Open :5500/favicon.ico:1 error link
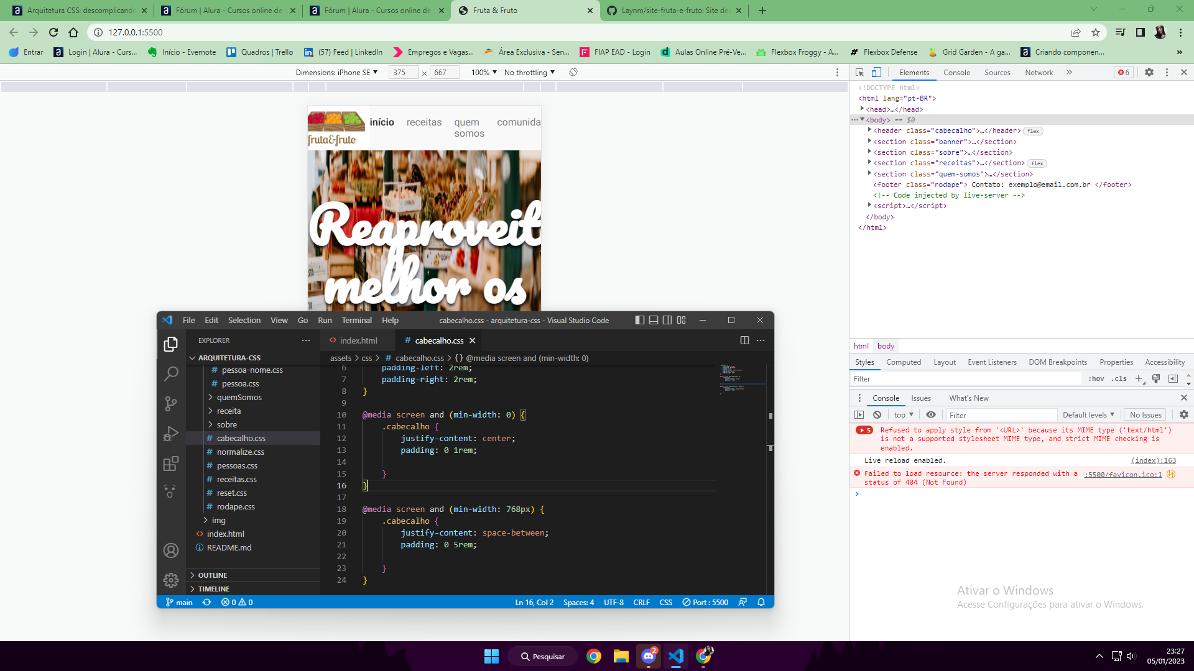This screenshot has height=671, width=1194. click(1123, 474)
